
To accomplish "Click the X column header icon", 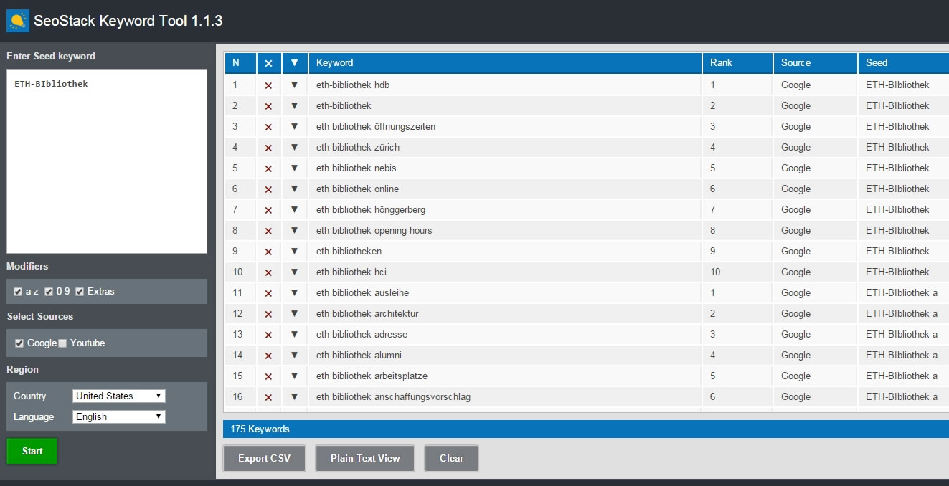I will (268, 63).
